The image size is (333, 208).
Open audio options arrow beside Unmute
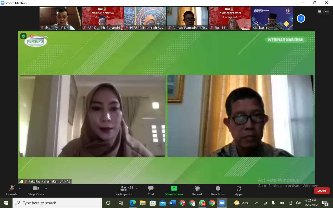pos(20,188)
